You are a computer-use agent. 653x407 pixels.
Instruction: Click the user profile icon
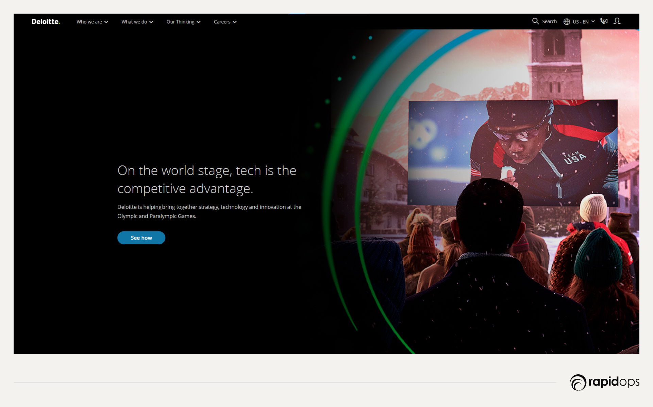tap(617, 21)
